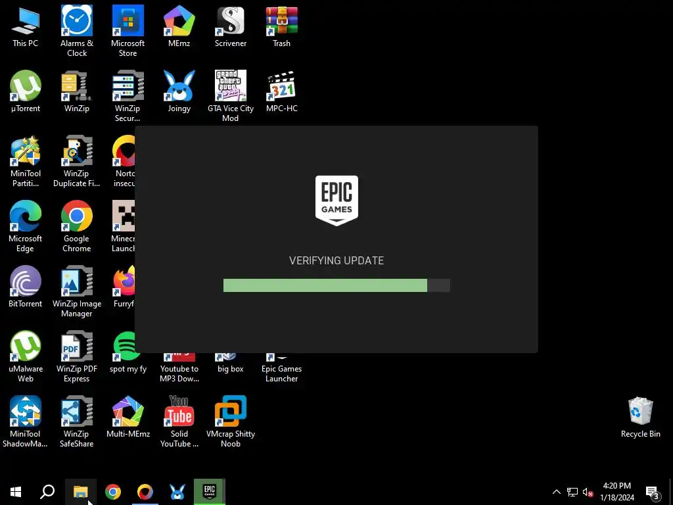Select the WinZip desktop icon
The height and width of the screenshot is (505, 673).
coord(77,91)
